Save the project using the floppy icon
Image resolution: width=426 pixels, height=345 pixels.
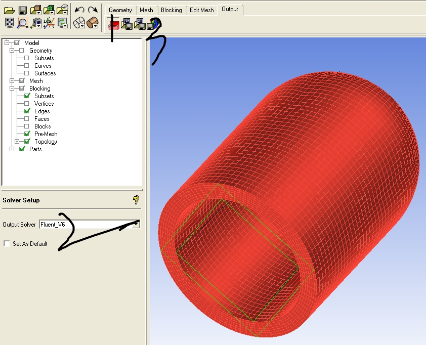click(x=23, y=10)
